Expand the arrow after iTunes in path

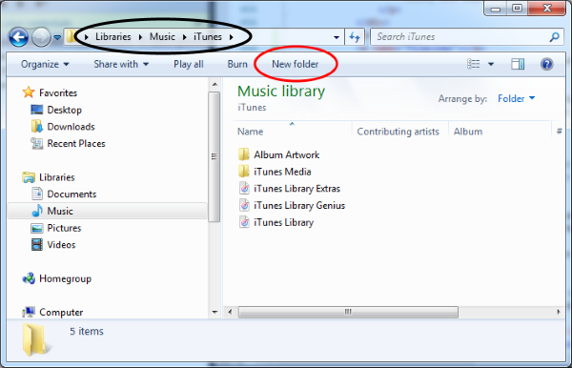[232, 37]
